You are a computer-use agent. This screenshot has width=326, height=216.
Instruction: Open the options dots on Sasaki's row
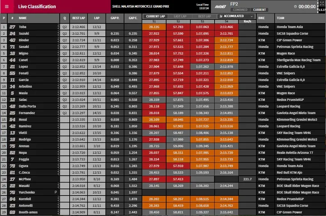58,47
